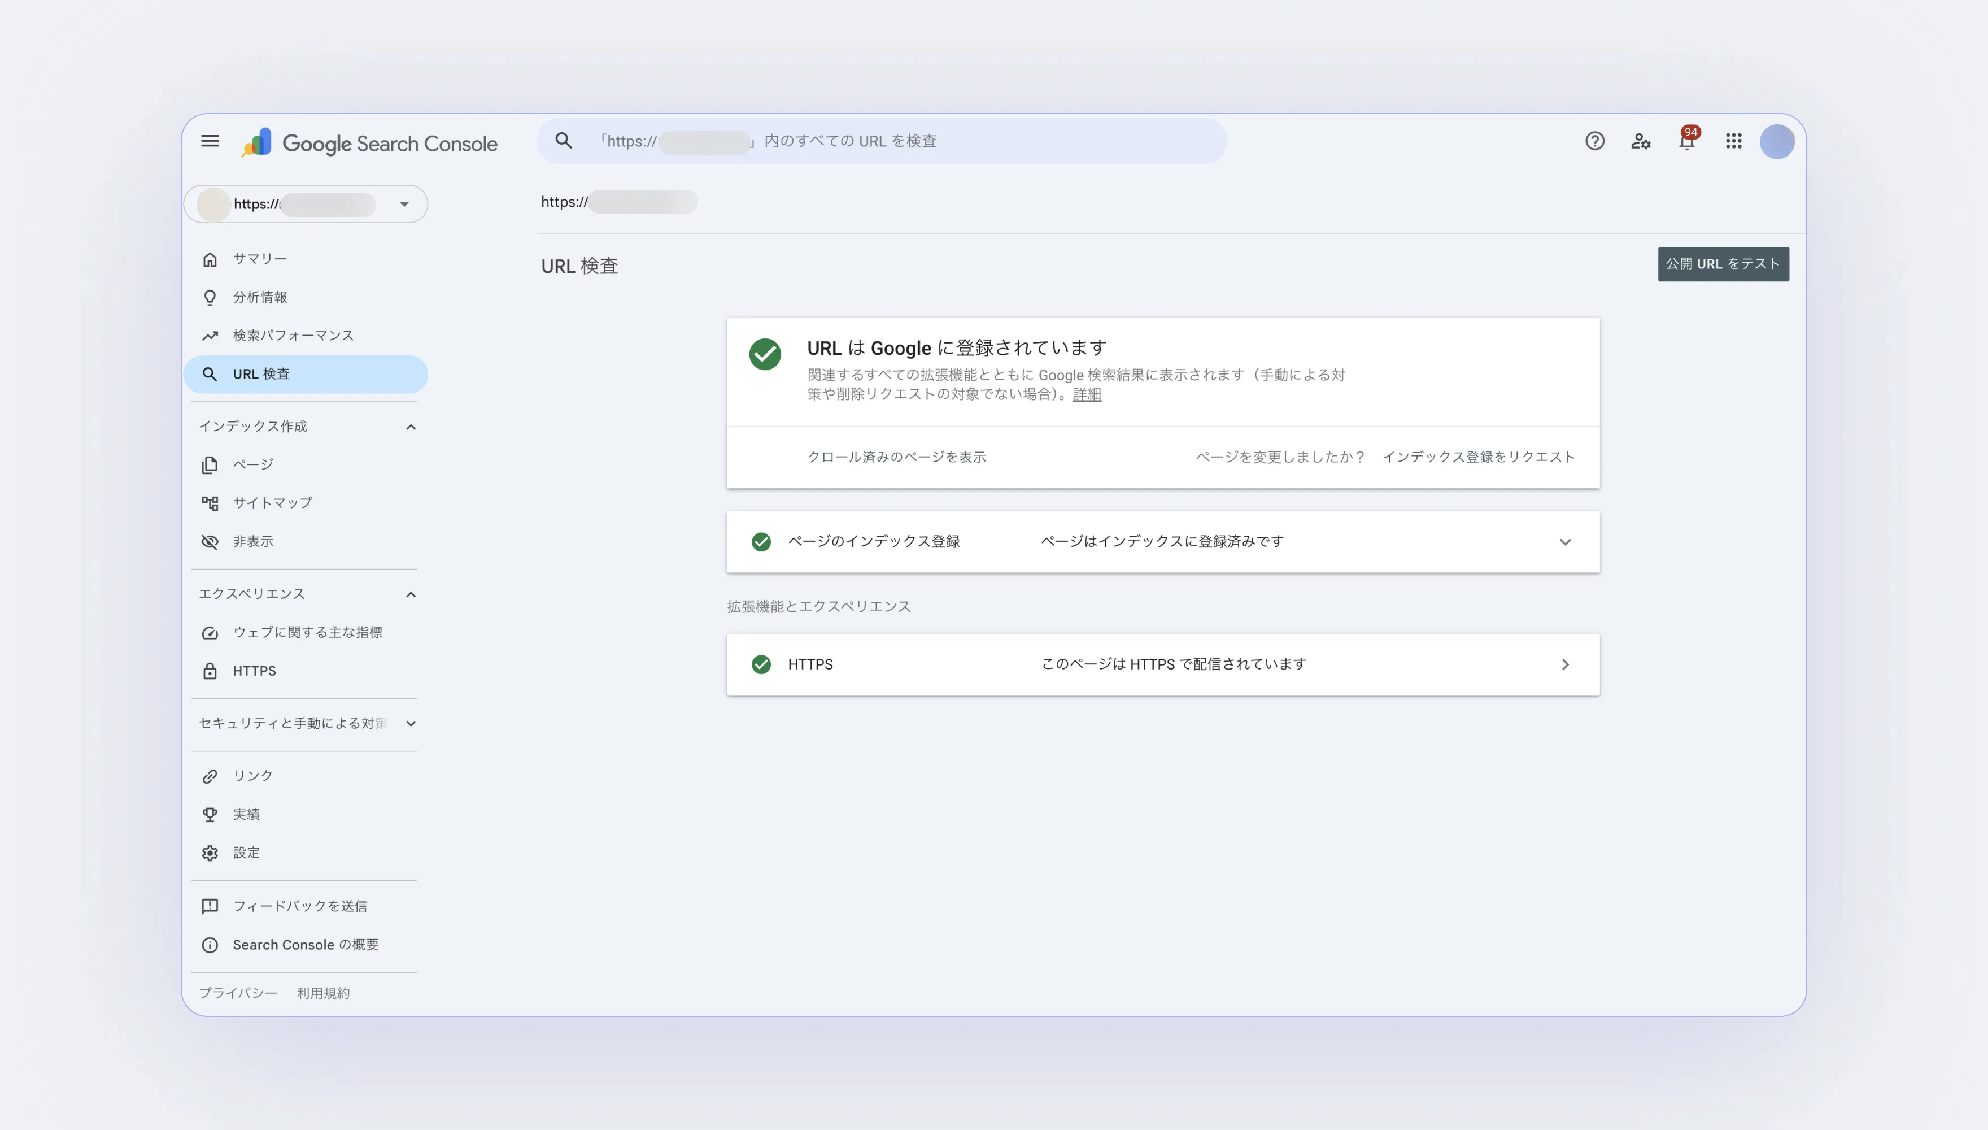Open 設定 sidebar item
The width and height of the screenshot is (1988, 1130).
tap(306, 853)
